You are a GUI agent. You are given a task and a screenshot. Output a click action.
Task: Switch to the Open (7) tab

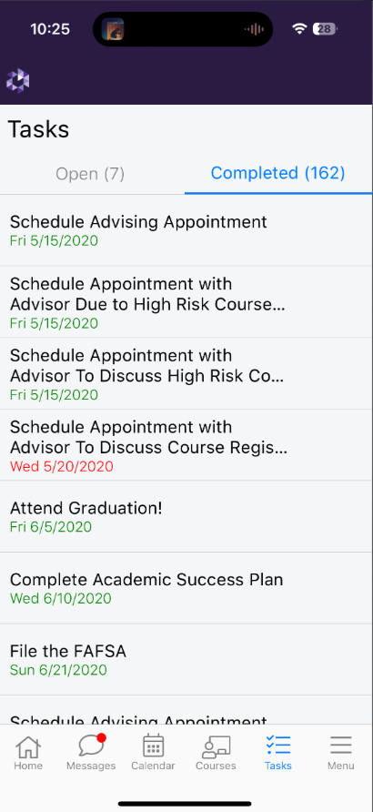90,174
